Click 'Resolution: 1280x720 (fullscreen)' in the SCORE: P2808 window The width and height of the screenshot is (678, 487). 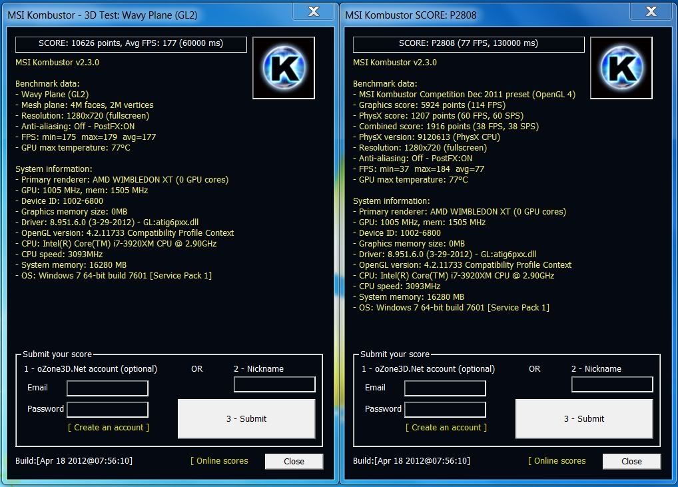[x=420, y=148]
